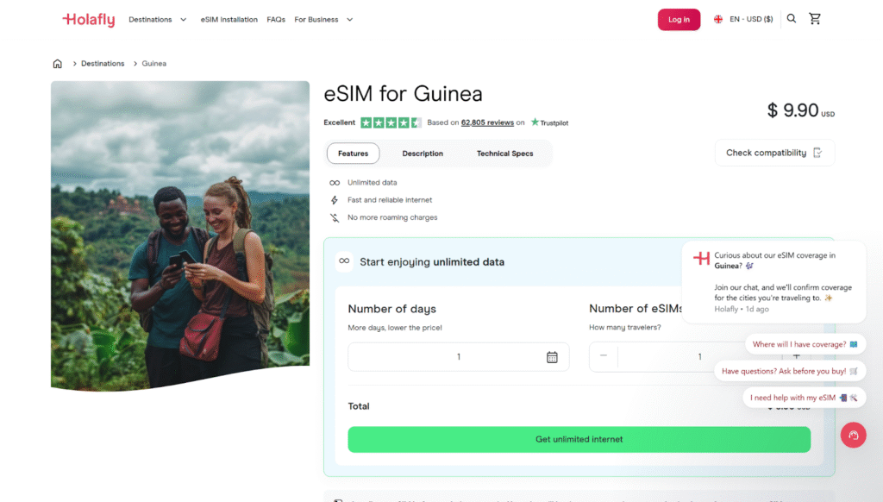Click the minus icon to reduce eSIMs
The image size is (883, 502).
click(604, 356)
